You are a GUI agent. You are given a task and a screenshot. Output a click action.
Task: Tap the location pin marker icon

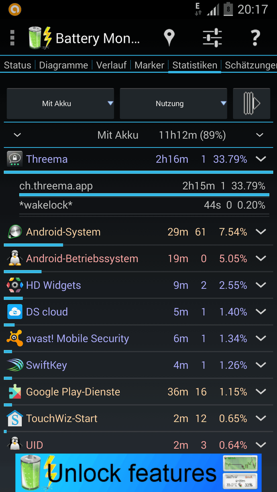click(x=169, y=38)
